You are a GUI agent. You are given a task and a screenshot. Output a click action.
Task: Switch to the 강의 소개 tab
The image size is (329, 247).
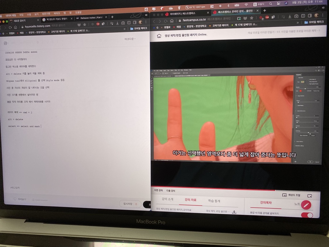(x=167, y=199)
